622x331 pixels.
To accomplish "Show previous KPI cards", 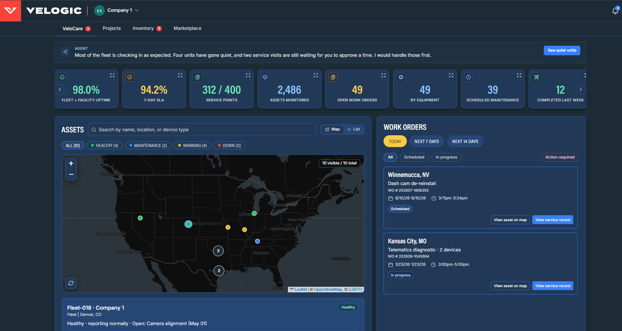I will pyautogui.click(x=60, y=90).
